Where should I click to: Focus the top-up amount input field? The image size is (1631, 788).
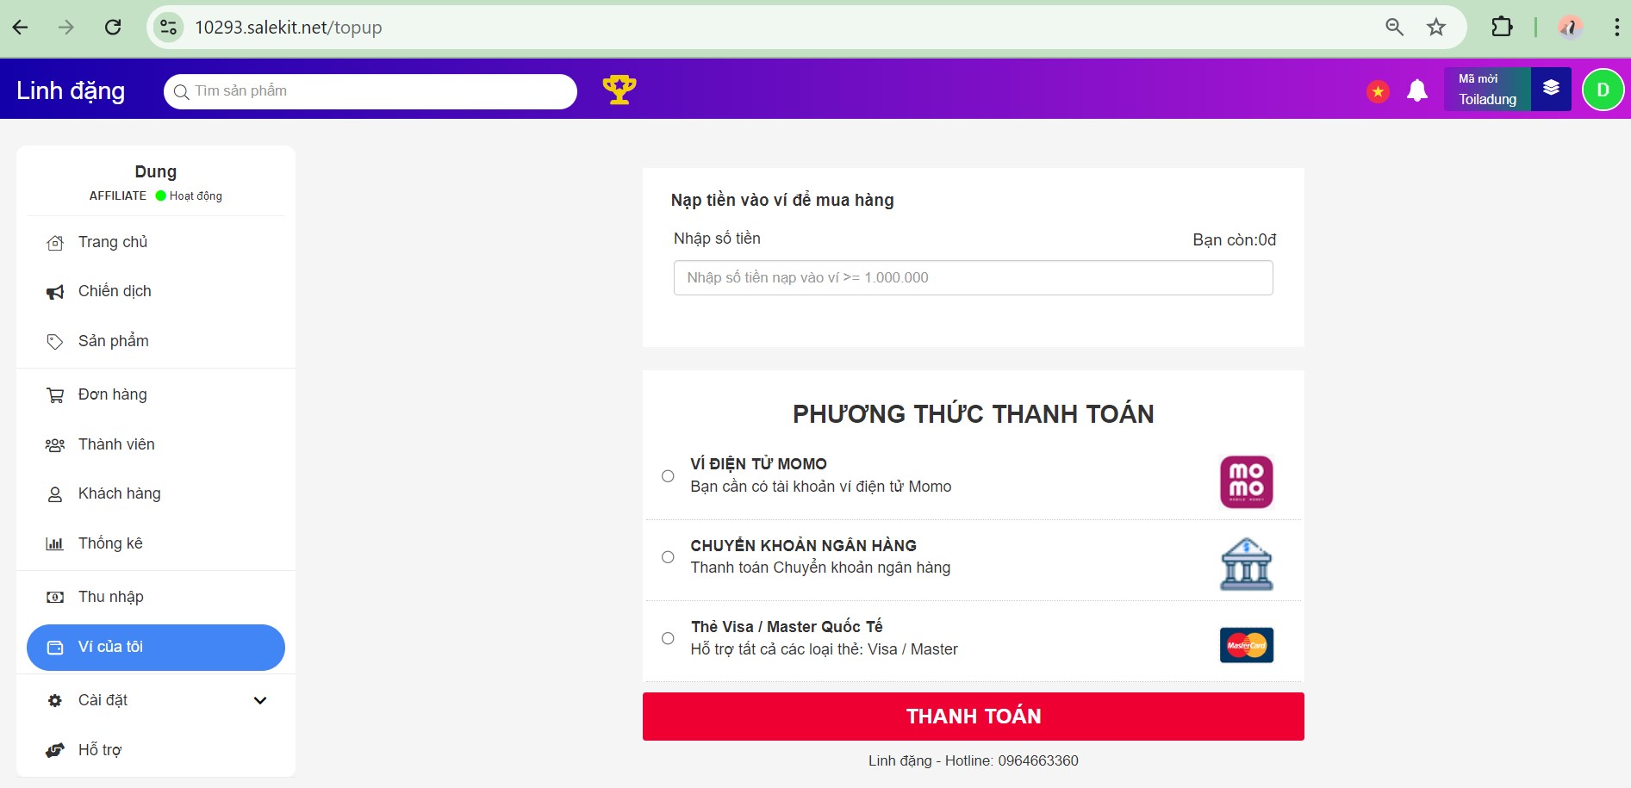[973, 278]
